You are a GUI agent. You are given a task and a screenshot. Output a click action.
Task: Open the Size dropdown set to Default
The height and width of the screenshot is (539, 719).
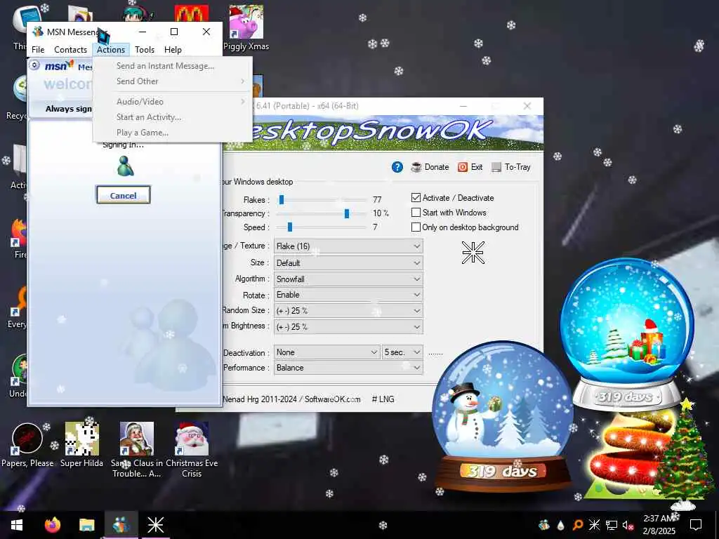[348, 262]
